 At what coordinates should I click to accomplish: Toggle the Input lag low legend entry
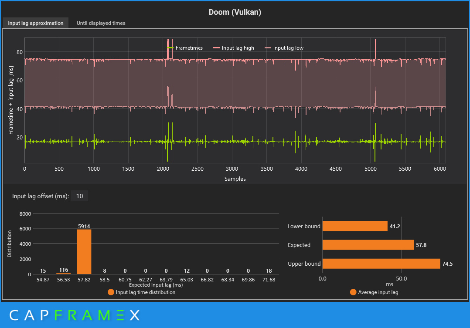284,48
